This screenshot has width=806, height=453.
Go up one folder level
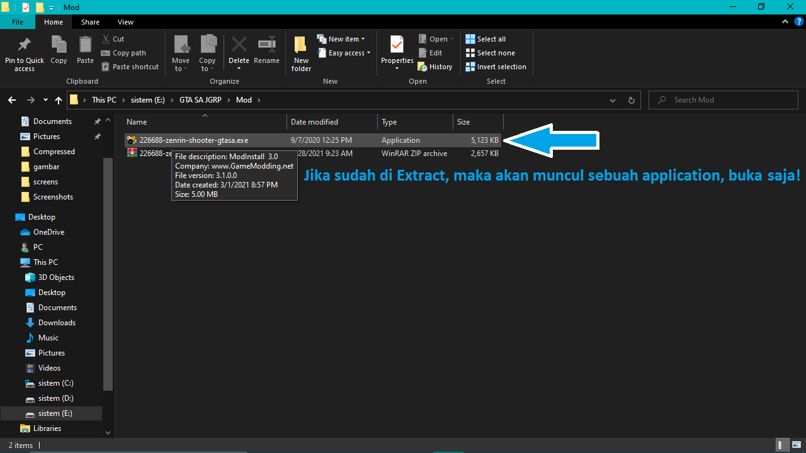tap(59, 100)
